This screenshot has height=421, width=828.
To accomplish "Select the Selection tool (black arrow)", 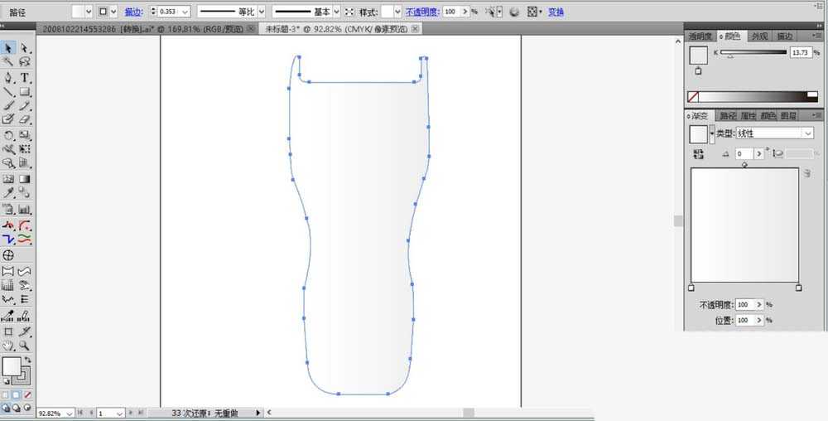I will (x=8, y=48).
